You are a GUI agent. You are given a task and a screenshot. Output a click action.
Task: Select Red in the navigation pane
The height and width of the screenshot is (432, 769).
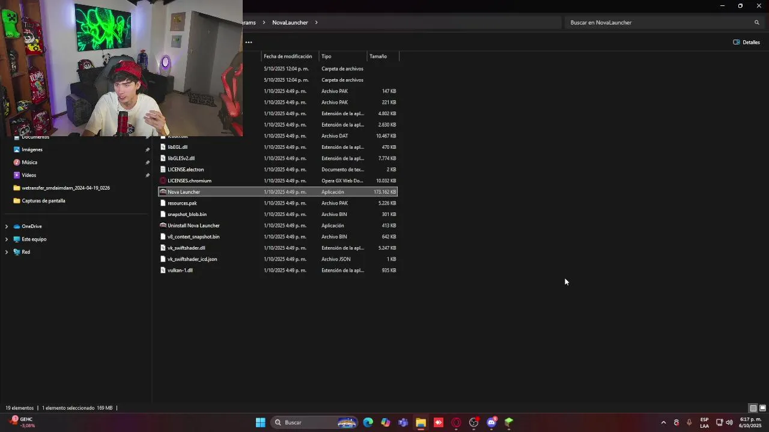26,252
